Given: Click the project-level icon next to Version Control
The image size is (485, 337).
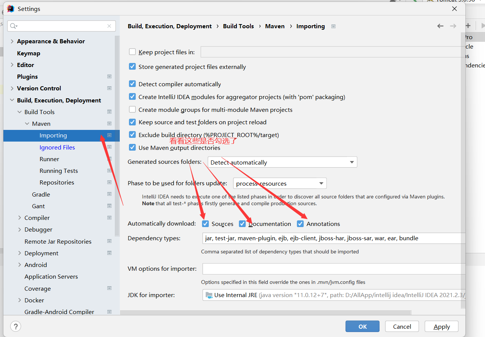Looking at the screenshot, I should (109, 88).
